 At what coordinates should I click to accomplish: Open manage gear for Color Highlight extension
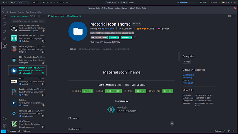tap(43, 52)
